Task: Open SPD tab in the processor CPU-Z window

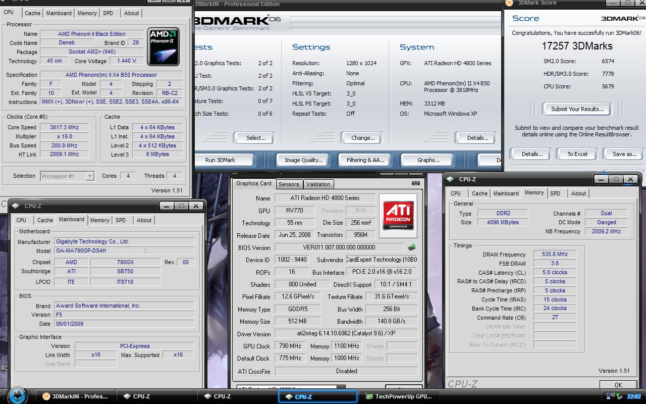Action: coord(108,13)
